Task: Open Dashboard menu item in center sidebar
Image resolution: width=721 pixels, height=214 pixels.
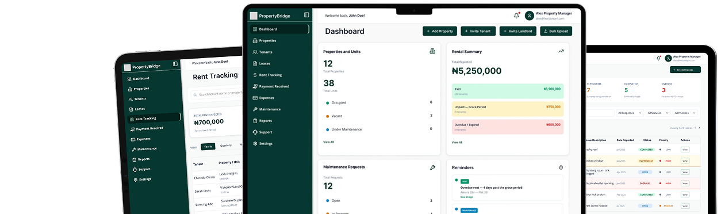Action: click(279, 29)
